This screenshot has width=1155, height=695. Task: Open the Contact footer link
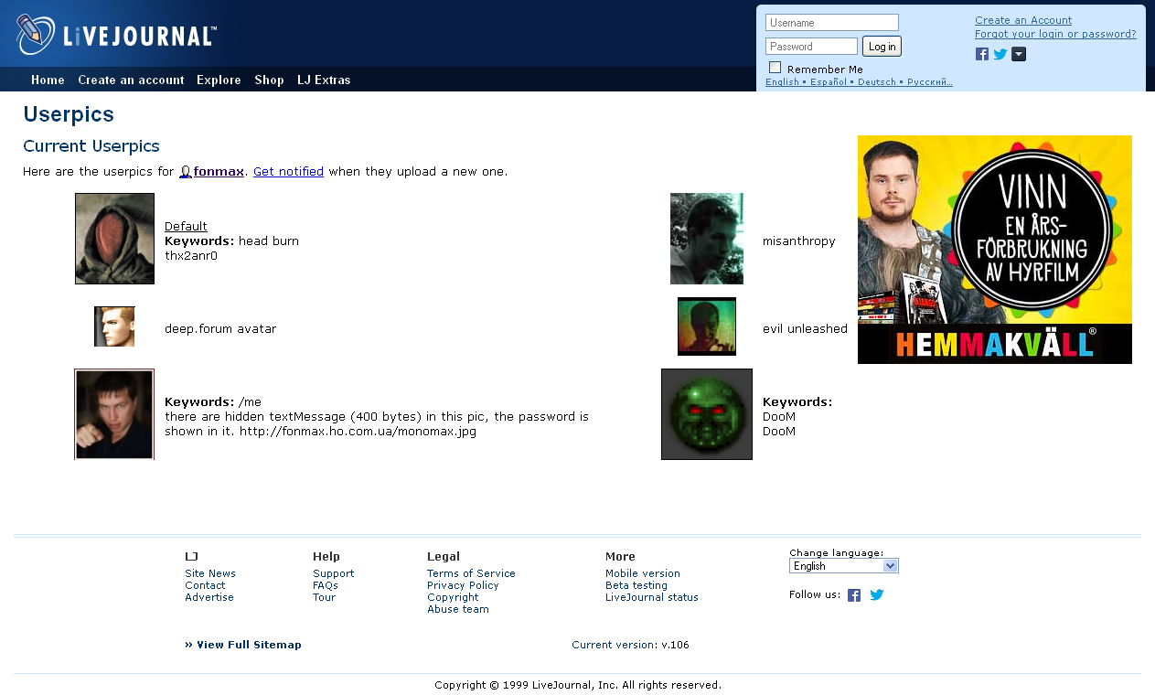pos(205,585)
